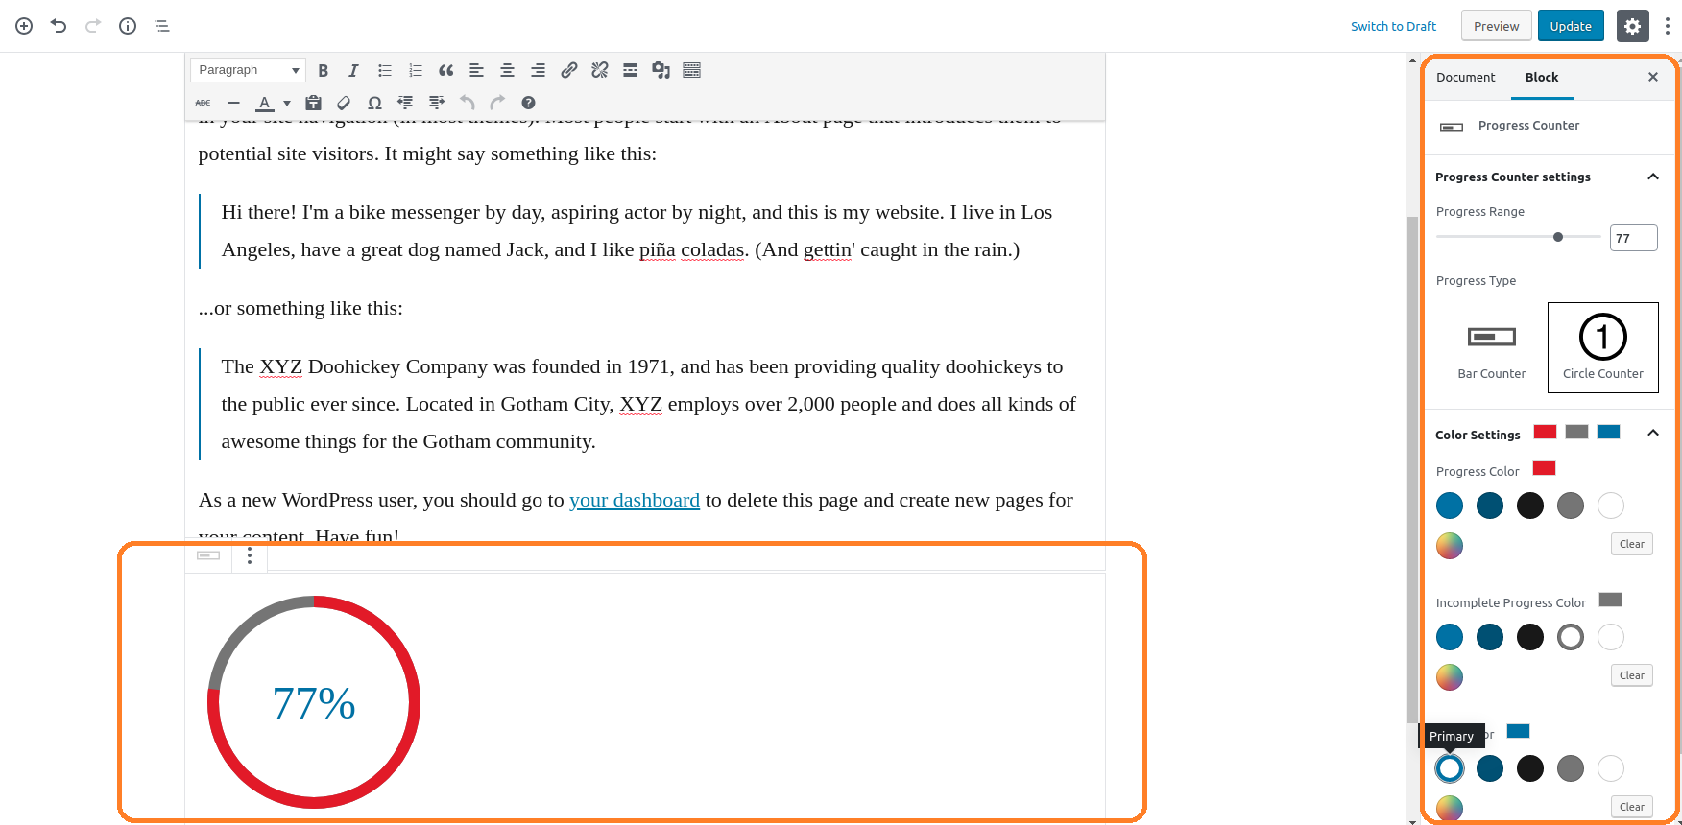Open the more tools and options menu
Screen dimensions: 1682x825
[x=1667, y=26]
